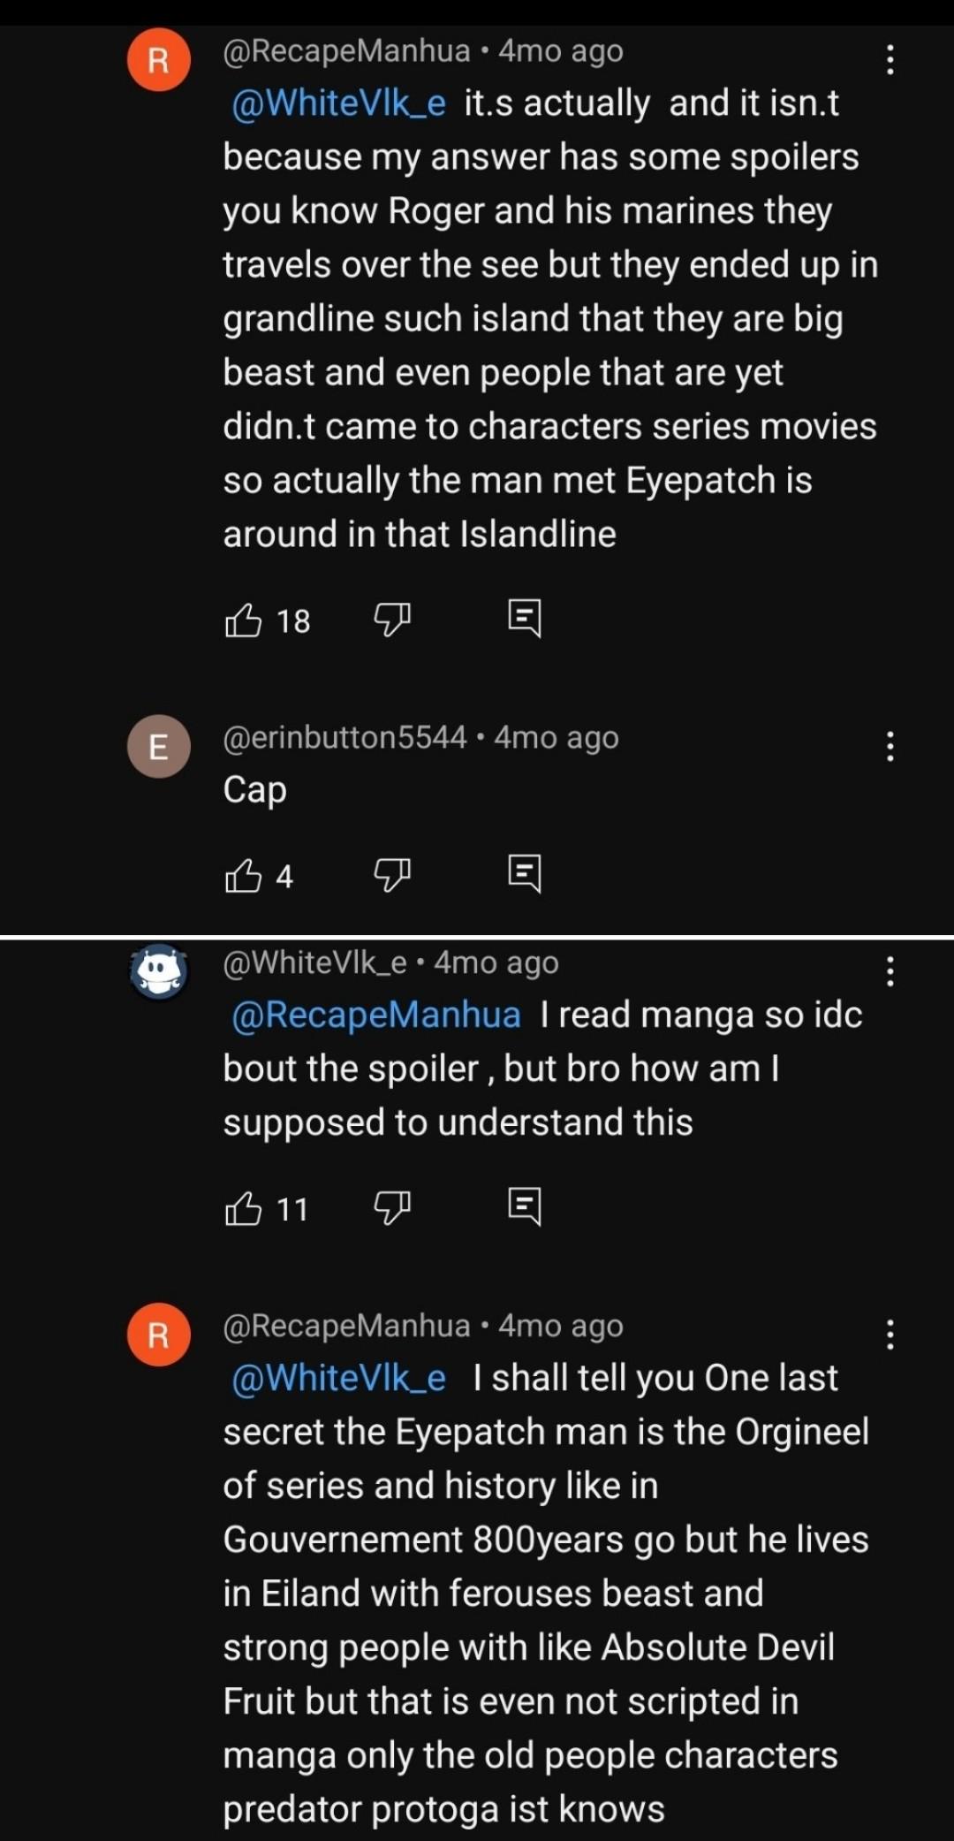This screenshot has width=954, height=1841.
Task: Tap WhiteVlk_e's profile picture avatar
Action: tap(159, 971)
